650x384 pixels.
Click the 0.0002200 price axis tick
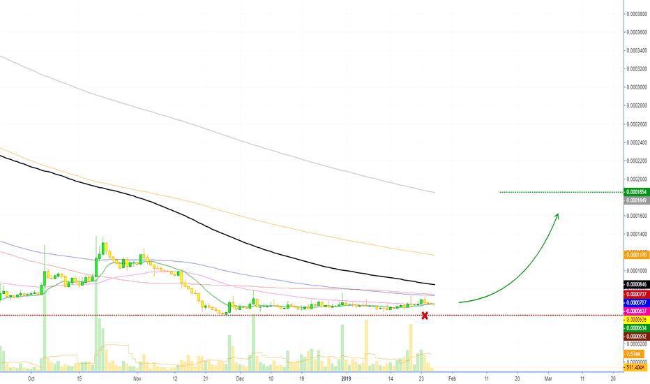[x=637, y=161]
